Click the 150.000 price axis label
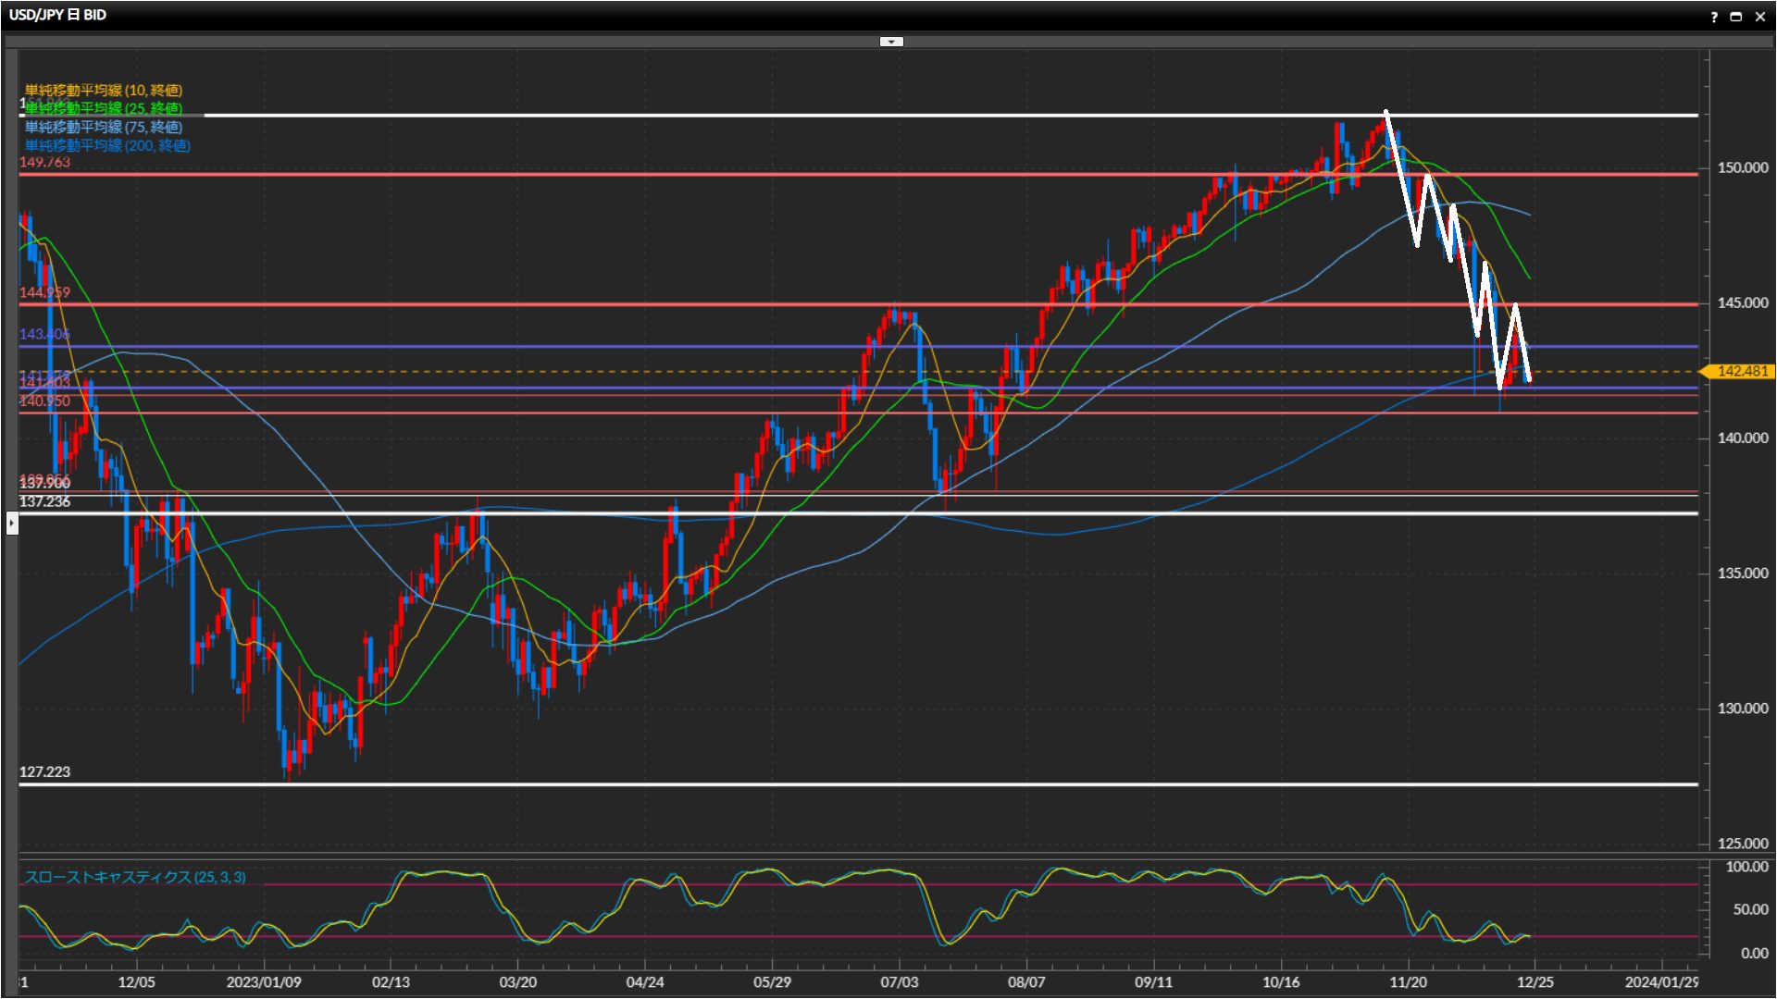The image size is (1777, 999). click(1742, 167)
